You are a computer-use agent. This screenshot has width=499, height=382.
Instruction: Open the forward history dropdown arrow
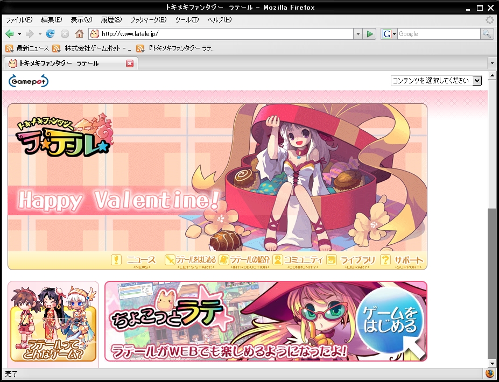click(40, 34)
